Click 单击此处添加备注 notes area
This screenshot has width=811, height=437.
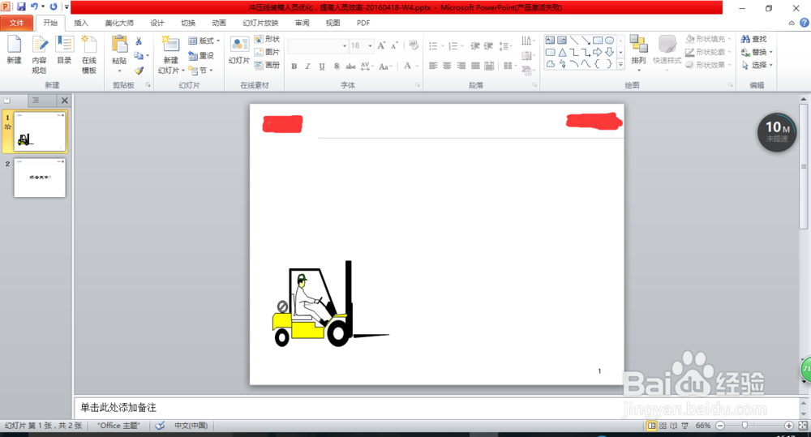118,408
